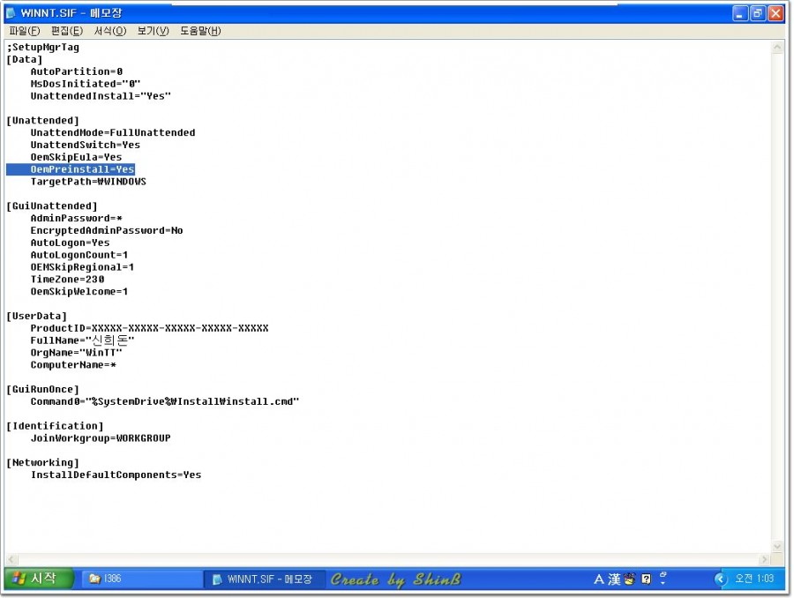Screen dimensions: 794x598
Task: Click the OemSkipEula=Yes line
Action: 76,157
